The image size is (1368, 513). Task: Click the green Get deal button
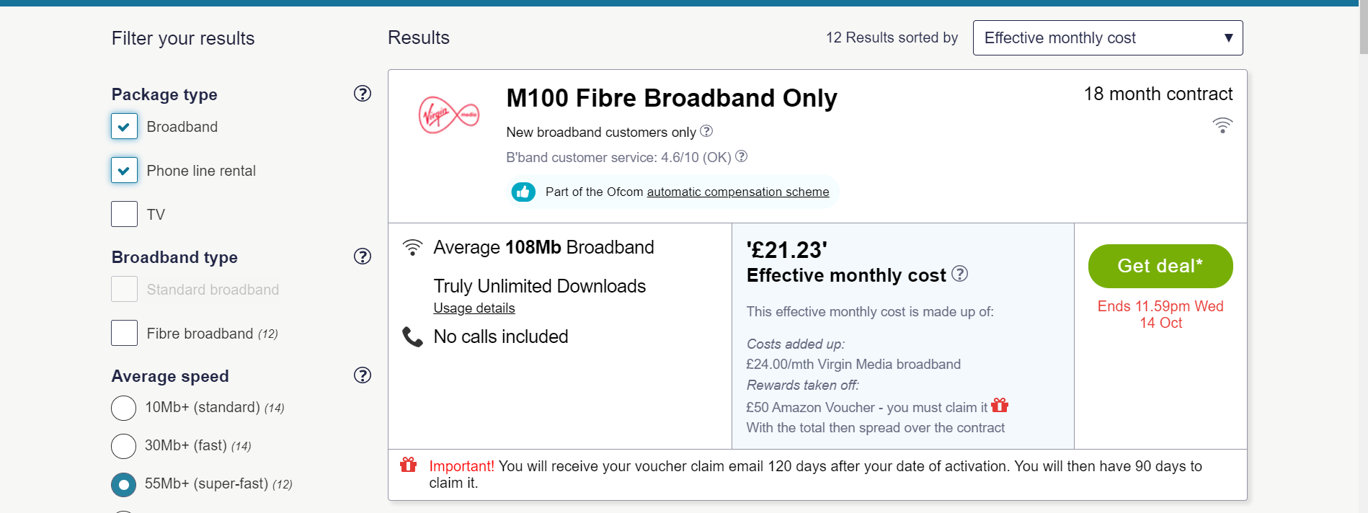point(1160,266)
